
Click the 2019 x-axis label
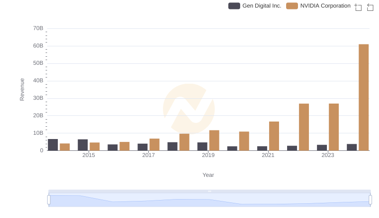click(x=208, y=155)
